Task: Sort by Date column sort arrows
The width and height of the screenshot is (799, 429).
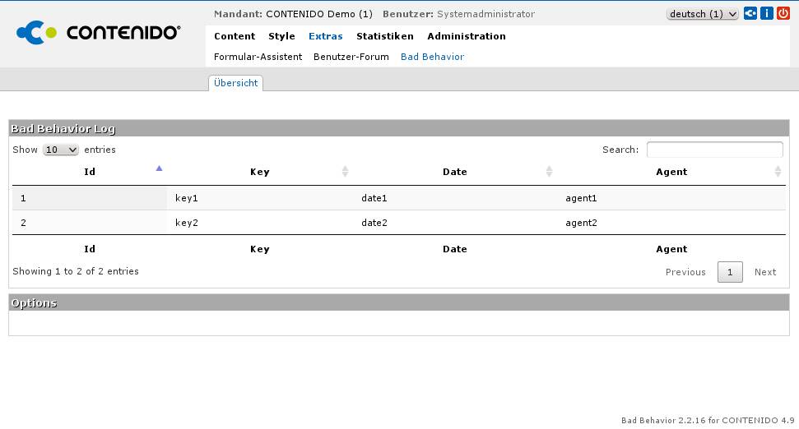Action: [549, 172]
